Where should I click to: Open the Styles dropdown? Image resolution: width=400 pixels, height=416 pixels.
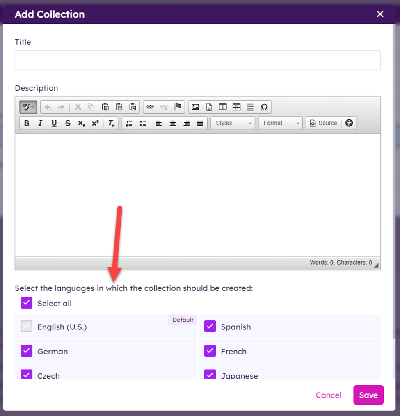233,123
